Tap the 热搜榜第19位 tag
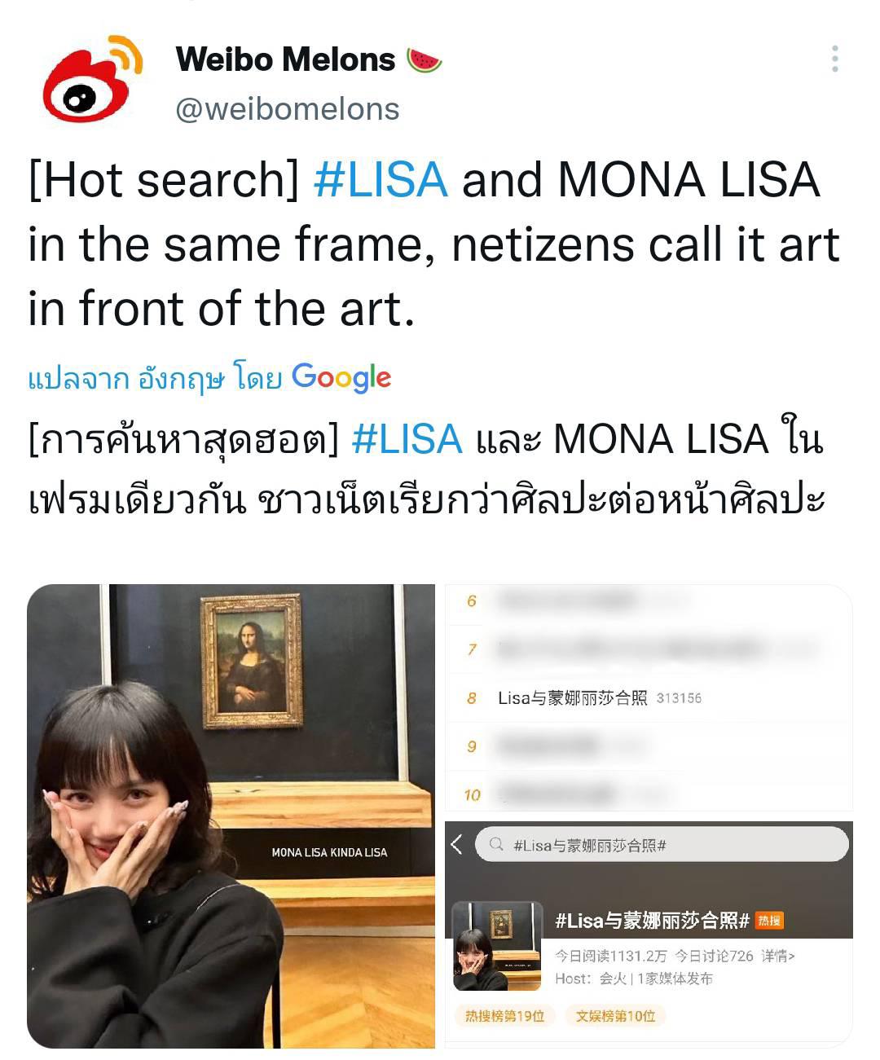The height and width of the screenshot is (1060, 880). (x=504, y=1016)
